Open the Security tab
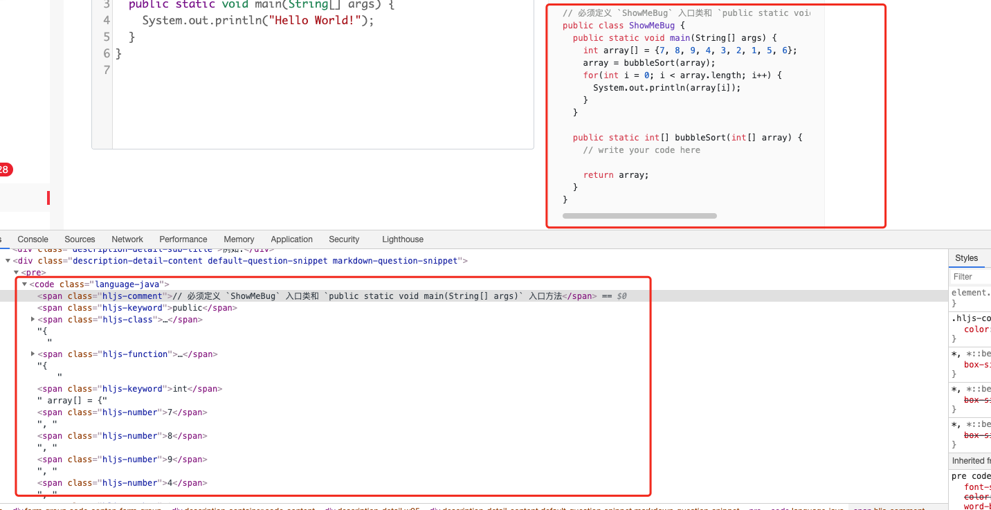991x510 pixels. point(344,239)
